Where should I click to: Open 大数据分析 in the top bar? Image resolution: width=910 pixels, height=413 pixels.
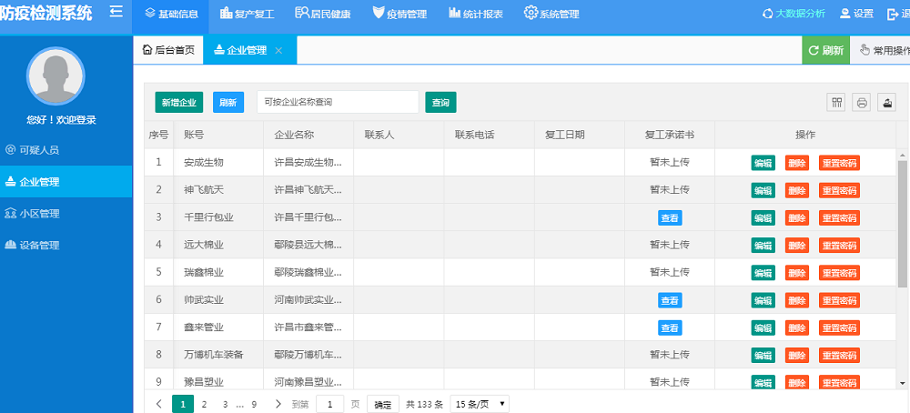[x=794, y=14]
